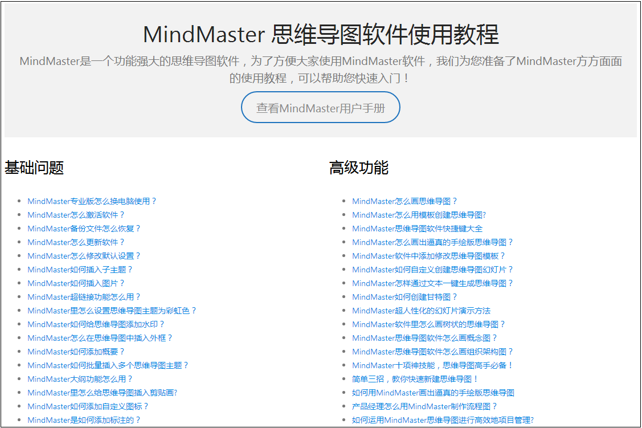Screen dimensions: 642x428
Task: Open link MindMaster怎么画思维导图？
Action: pyautogui.click(x=404, y=201)
